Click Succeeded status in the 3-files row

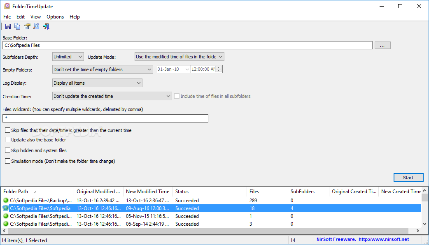pyautogui.click(x=187, y=224)
